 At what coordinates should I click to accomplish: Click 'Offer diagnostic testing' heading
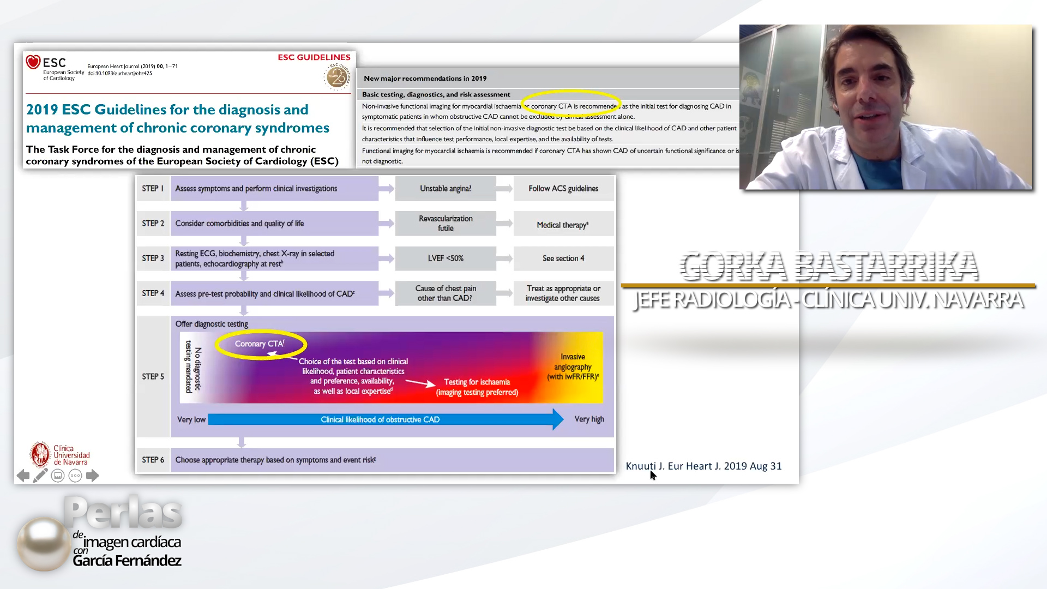212,324
